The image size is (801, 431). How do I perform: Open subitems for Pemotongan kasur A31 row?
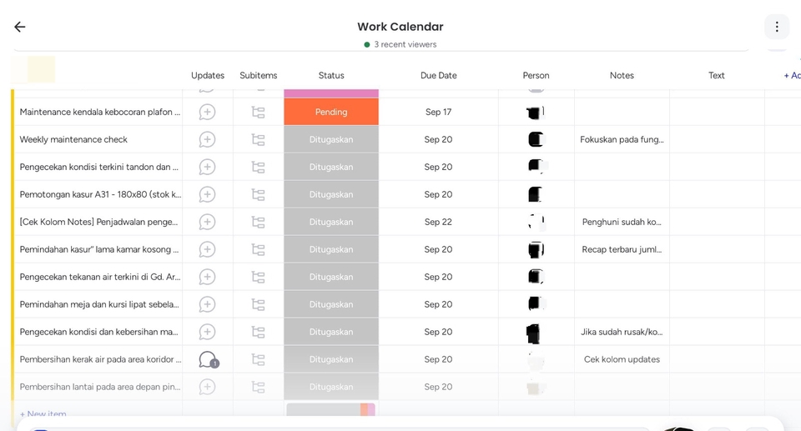[258, 194]
